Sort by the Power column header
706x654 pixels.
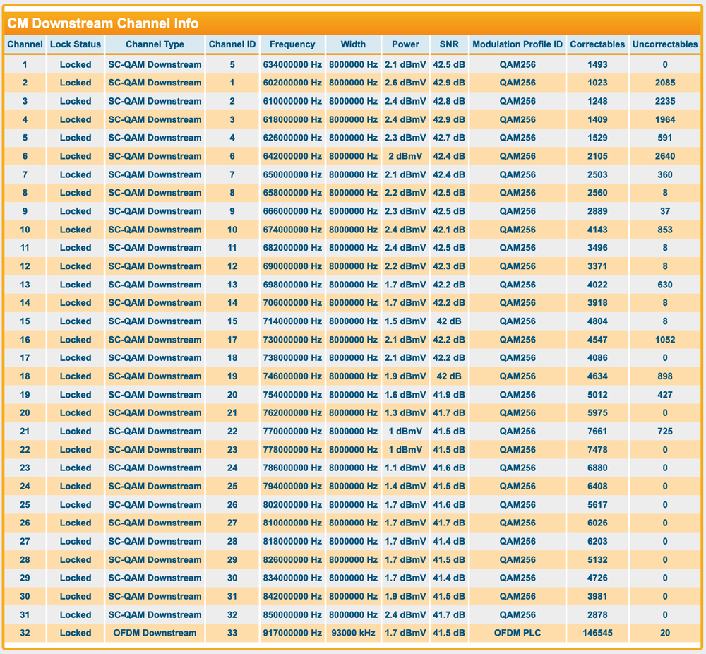tap(405, 44)
